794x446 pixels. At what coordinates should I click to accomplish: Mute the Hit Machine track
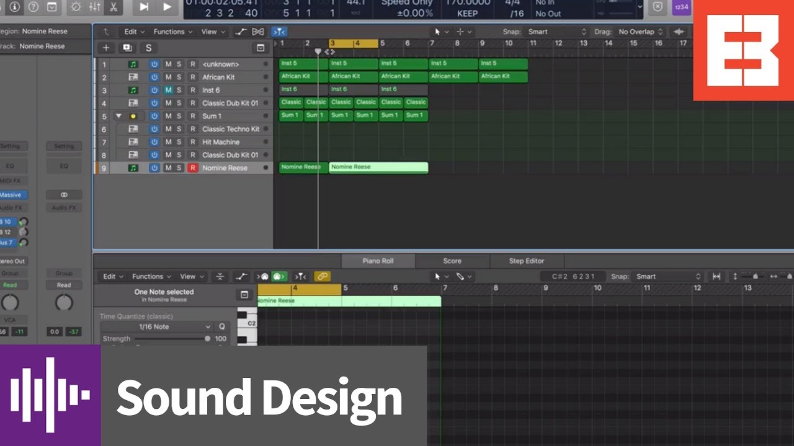tap(168, 142)
